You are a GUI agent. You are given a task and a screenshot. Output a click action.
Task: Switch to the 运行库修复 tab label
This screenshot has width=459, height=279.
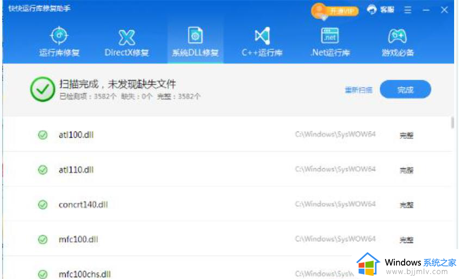[59, 53]
